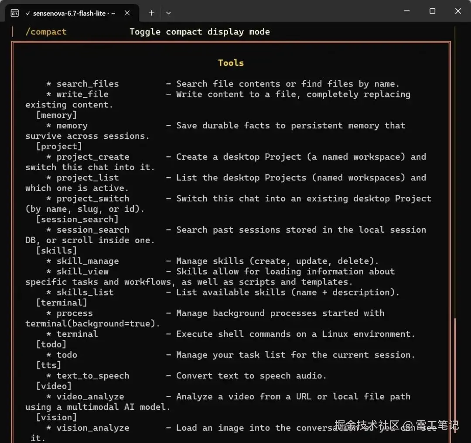Click 'terminal(background=true).' text
Screen dimensions: 471x443
coord(92,324)
